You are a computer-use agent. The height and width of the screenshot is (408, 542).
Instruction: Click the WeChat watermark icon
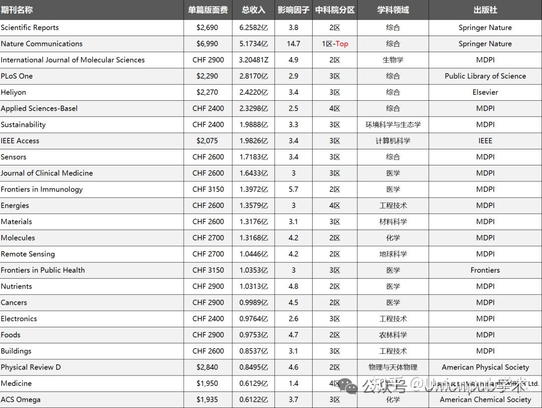click(x=346, y=383)
